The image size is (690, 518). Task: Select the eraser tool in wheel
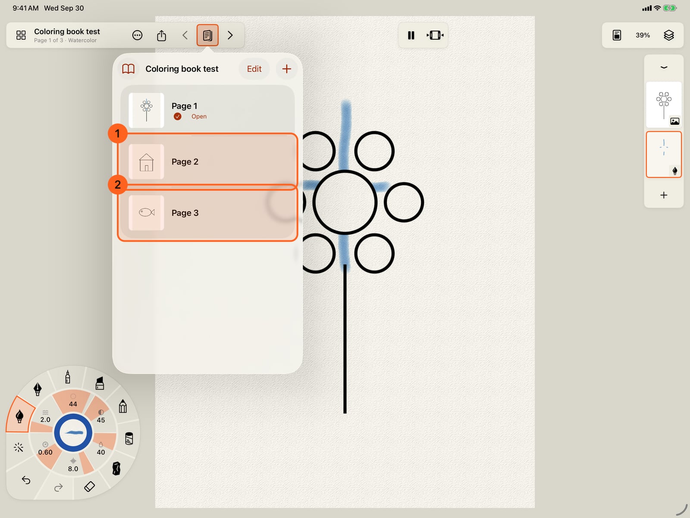point(89,486)
